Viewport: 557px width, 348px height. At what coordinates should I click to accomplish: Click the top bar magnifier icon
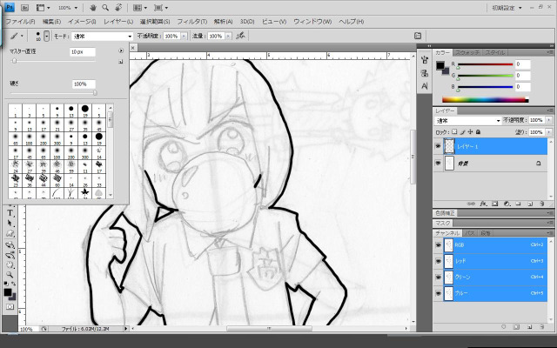pyautogui.click(x=105, y=7)
